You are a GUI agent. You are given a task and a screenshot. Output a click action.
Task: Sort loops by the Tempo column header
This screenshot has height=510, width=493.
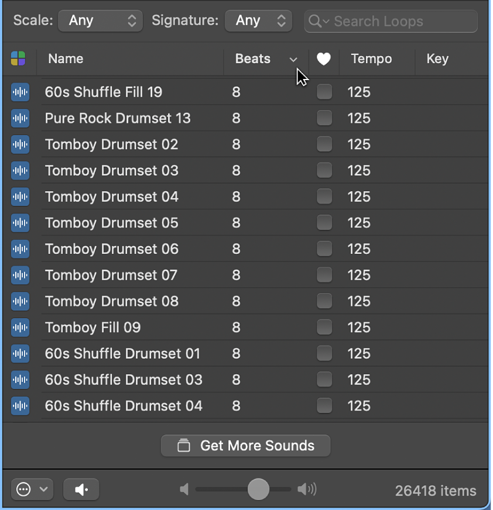[371, 58]
